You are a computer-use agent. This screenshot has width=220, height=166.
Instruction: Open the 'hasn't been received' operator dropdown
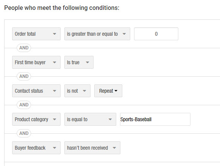click(92, 148)
